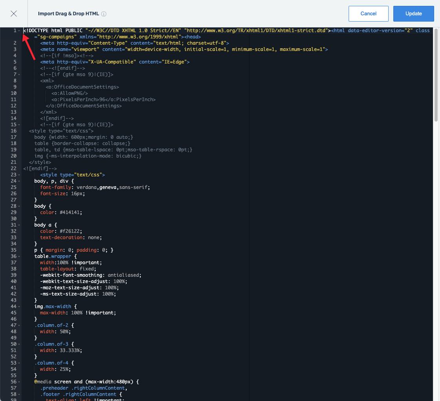
Task: Click the Update button to save changes
Action: [413, 13]
